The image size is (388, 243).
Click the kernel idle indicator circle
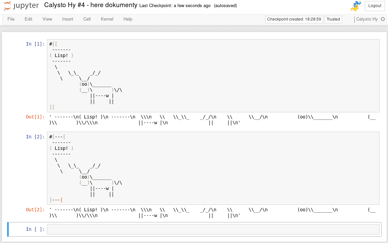[x=383, y=19]
